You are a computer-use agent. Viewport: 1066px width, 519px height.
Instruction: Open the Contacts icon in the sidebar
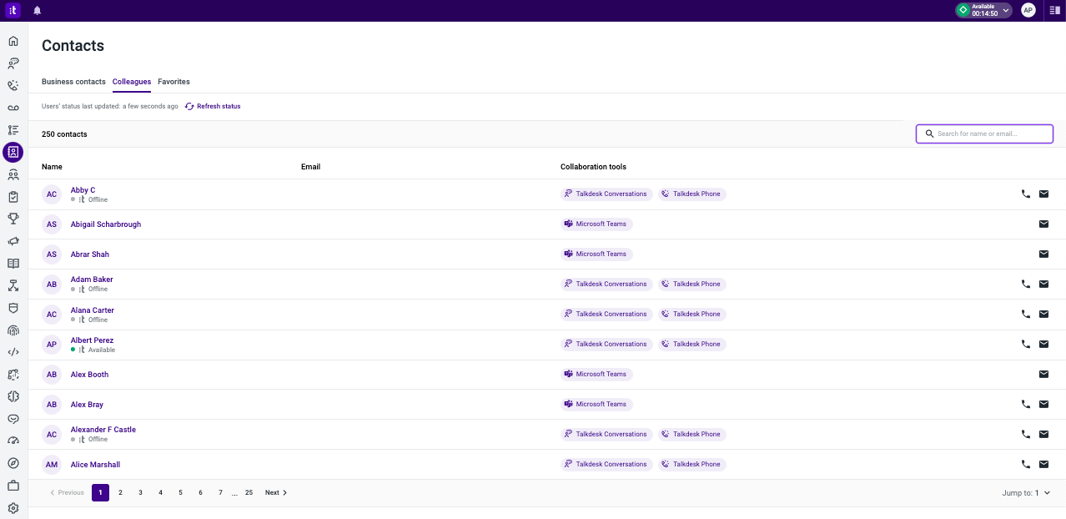pyautogui.click(x=13, y=153)
